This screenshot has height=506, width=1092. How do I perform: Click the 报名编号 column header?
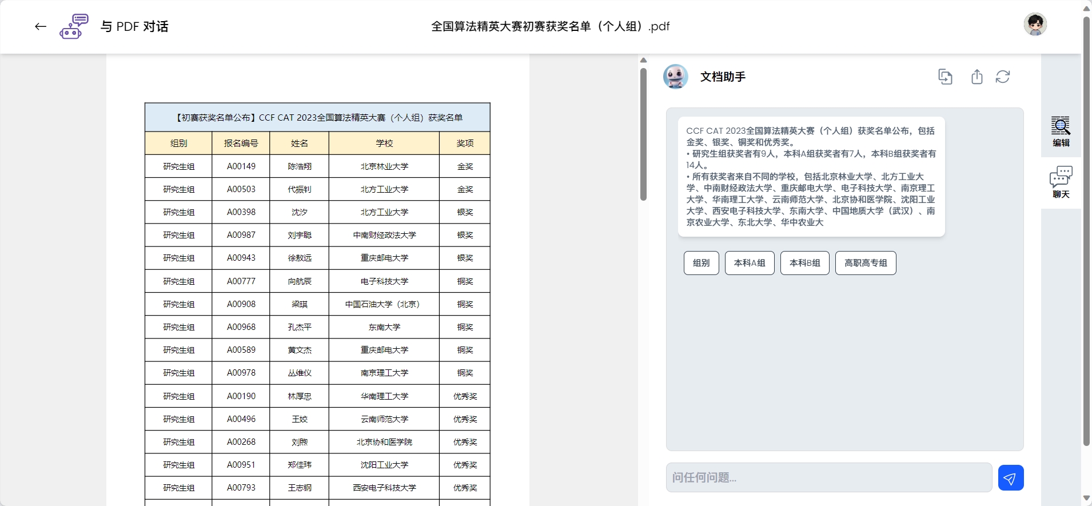(241, 144)
